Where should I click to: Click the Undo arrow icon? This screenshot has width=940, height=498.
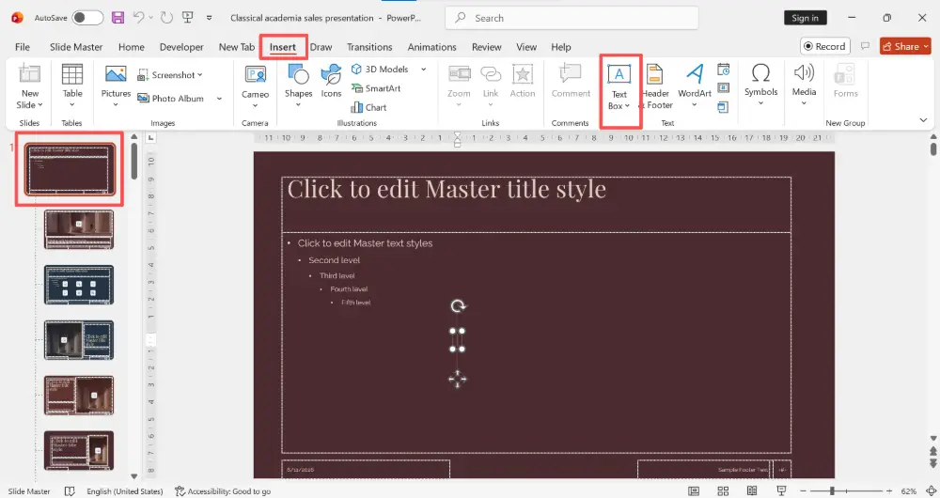click(x=138, y=17)
